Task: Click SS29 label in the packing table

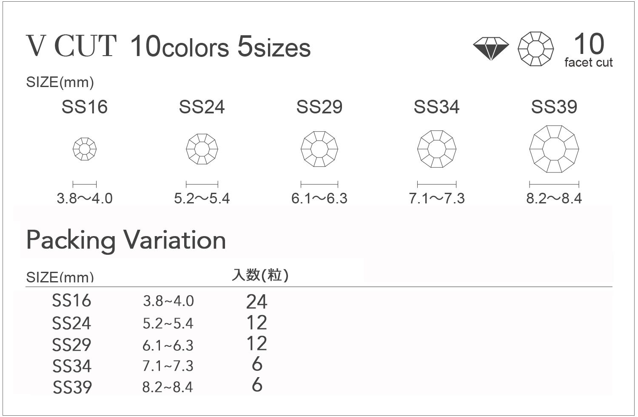Action: [71, 345]
